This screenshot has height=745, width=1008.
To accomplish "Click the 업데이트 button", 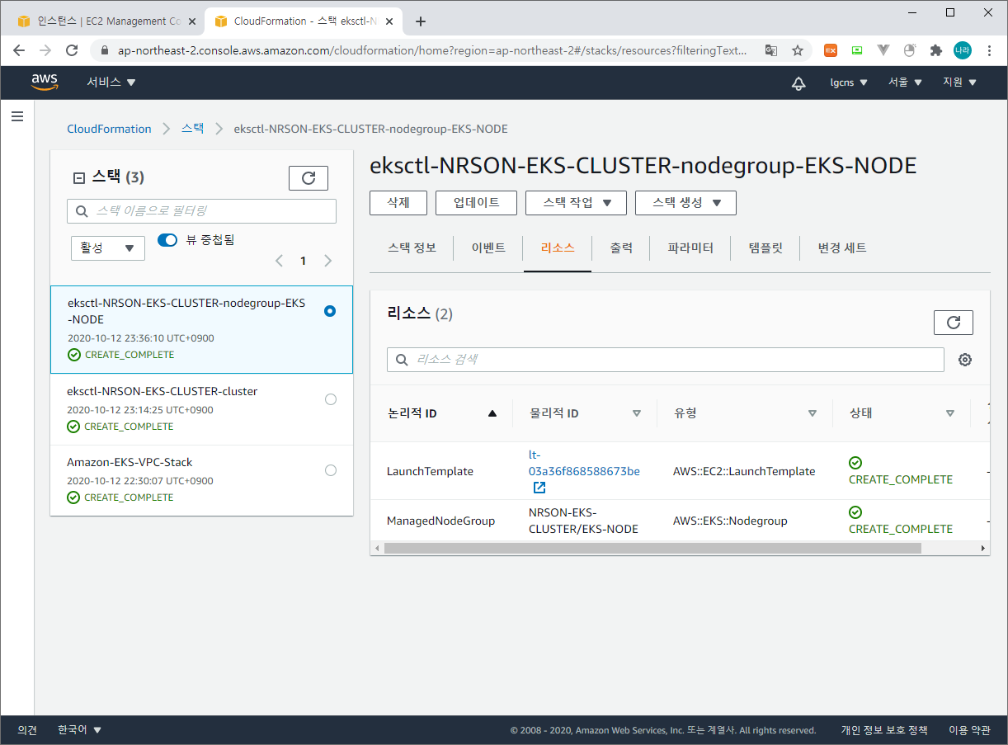I will [x=476, y=203].
